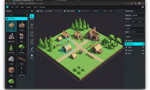
Task: Edit the Rotation Y 90° field
Action: (134, 28)
